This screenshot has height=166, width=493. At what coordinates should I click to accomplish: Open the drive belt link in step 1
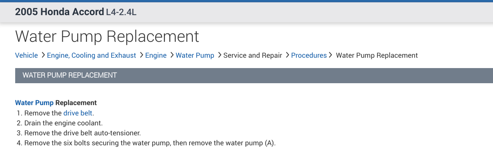(x=78, y=113)
